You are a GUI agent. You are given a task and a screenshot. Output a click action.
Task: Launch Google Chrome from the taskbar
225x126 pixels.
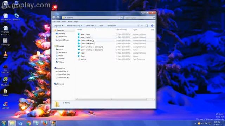(x=29, y=123)
